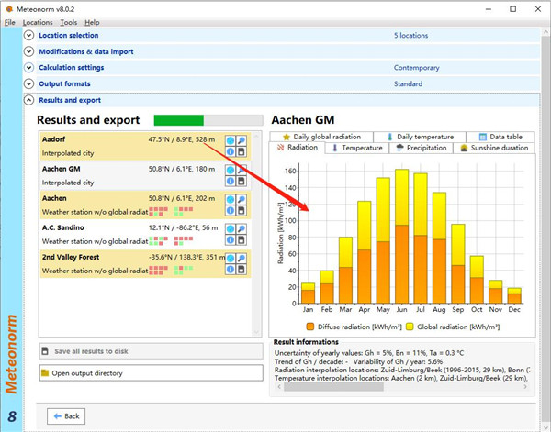Open the Sunshine duration tab
The width and height of the screenshot is (551, 432).
pos(494,147)
